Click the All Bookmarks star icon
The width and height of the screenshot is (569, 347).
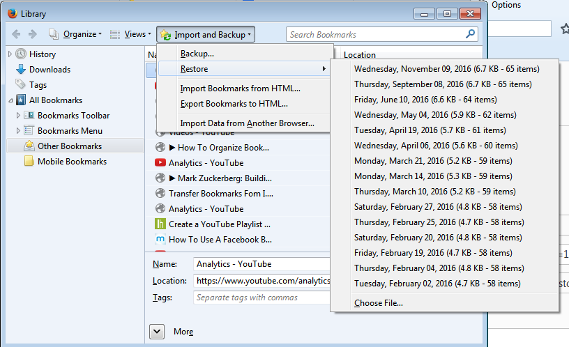pyautogui.click(x=21, y=100)
